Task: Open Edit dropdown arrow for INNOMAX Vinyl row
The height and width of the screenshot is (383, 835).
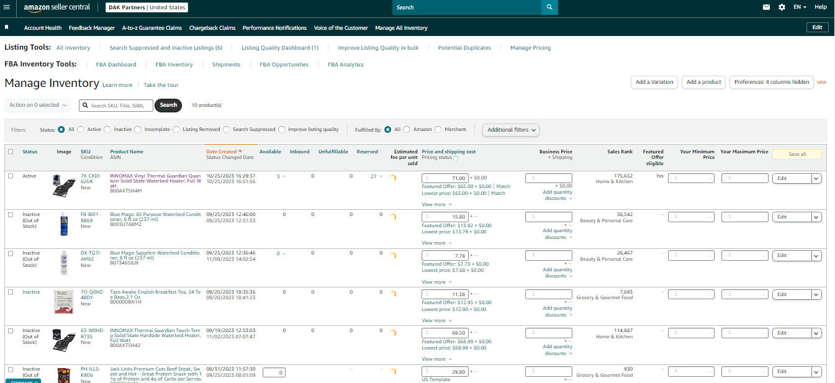Action: point(816,178)
